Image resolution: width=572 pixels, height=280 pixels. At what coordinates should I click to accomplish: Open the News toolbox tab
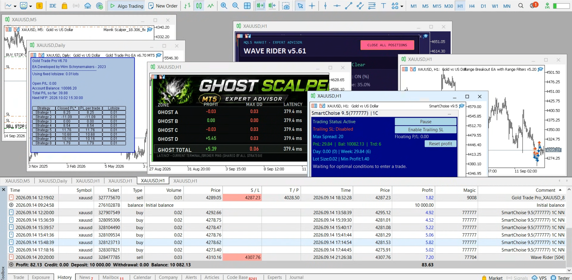[x=86, y=277]
